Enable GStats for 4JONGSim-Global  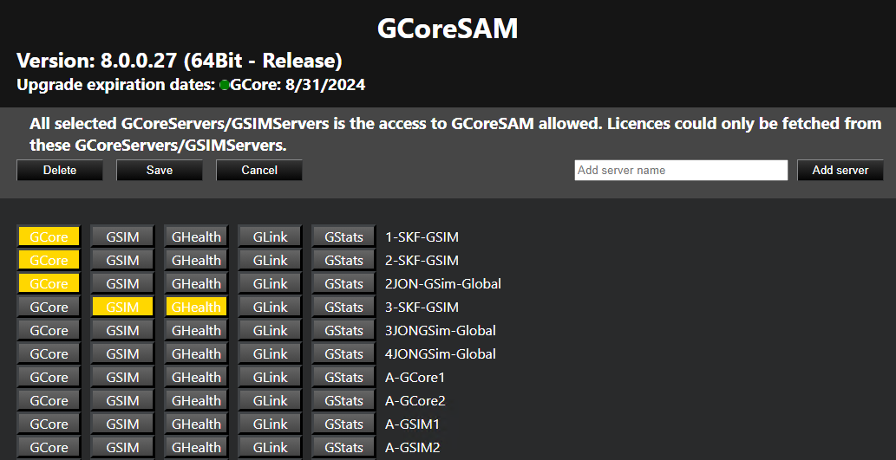343,353
